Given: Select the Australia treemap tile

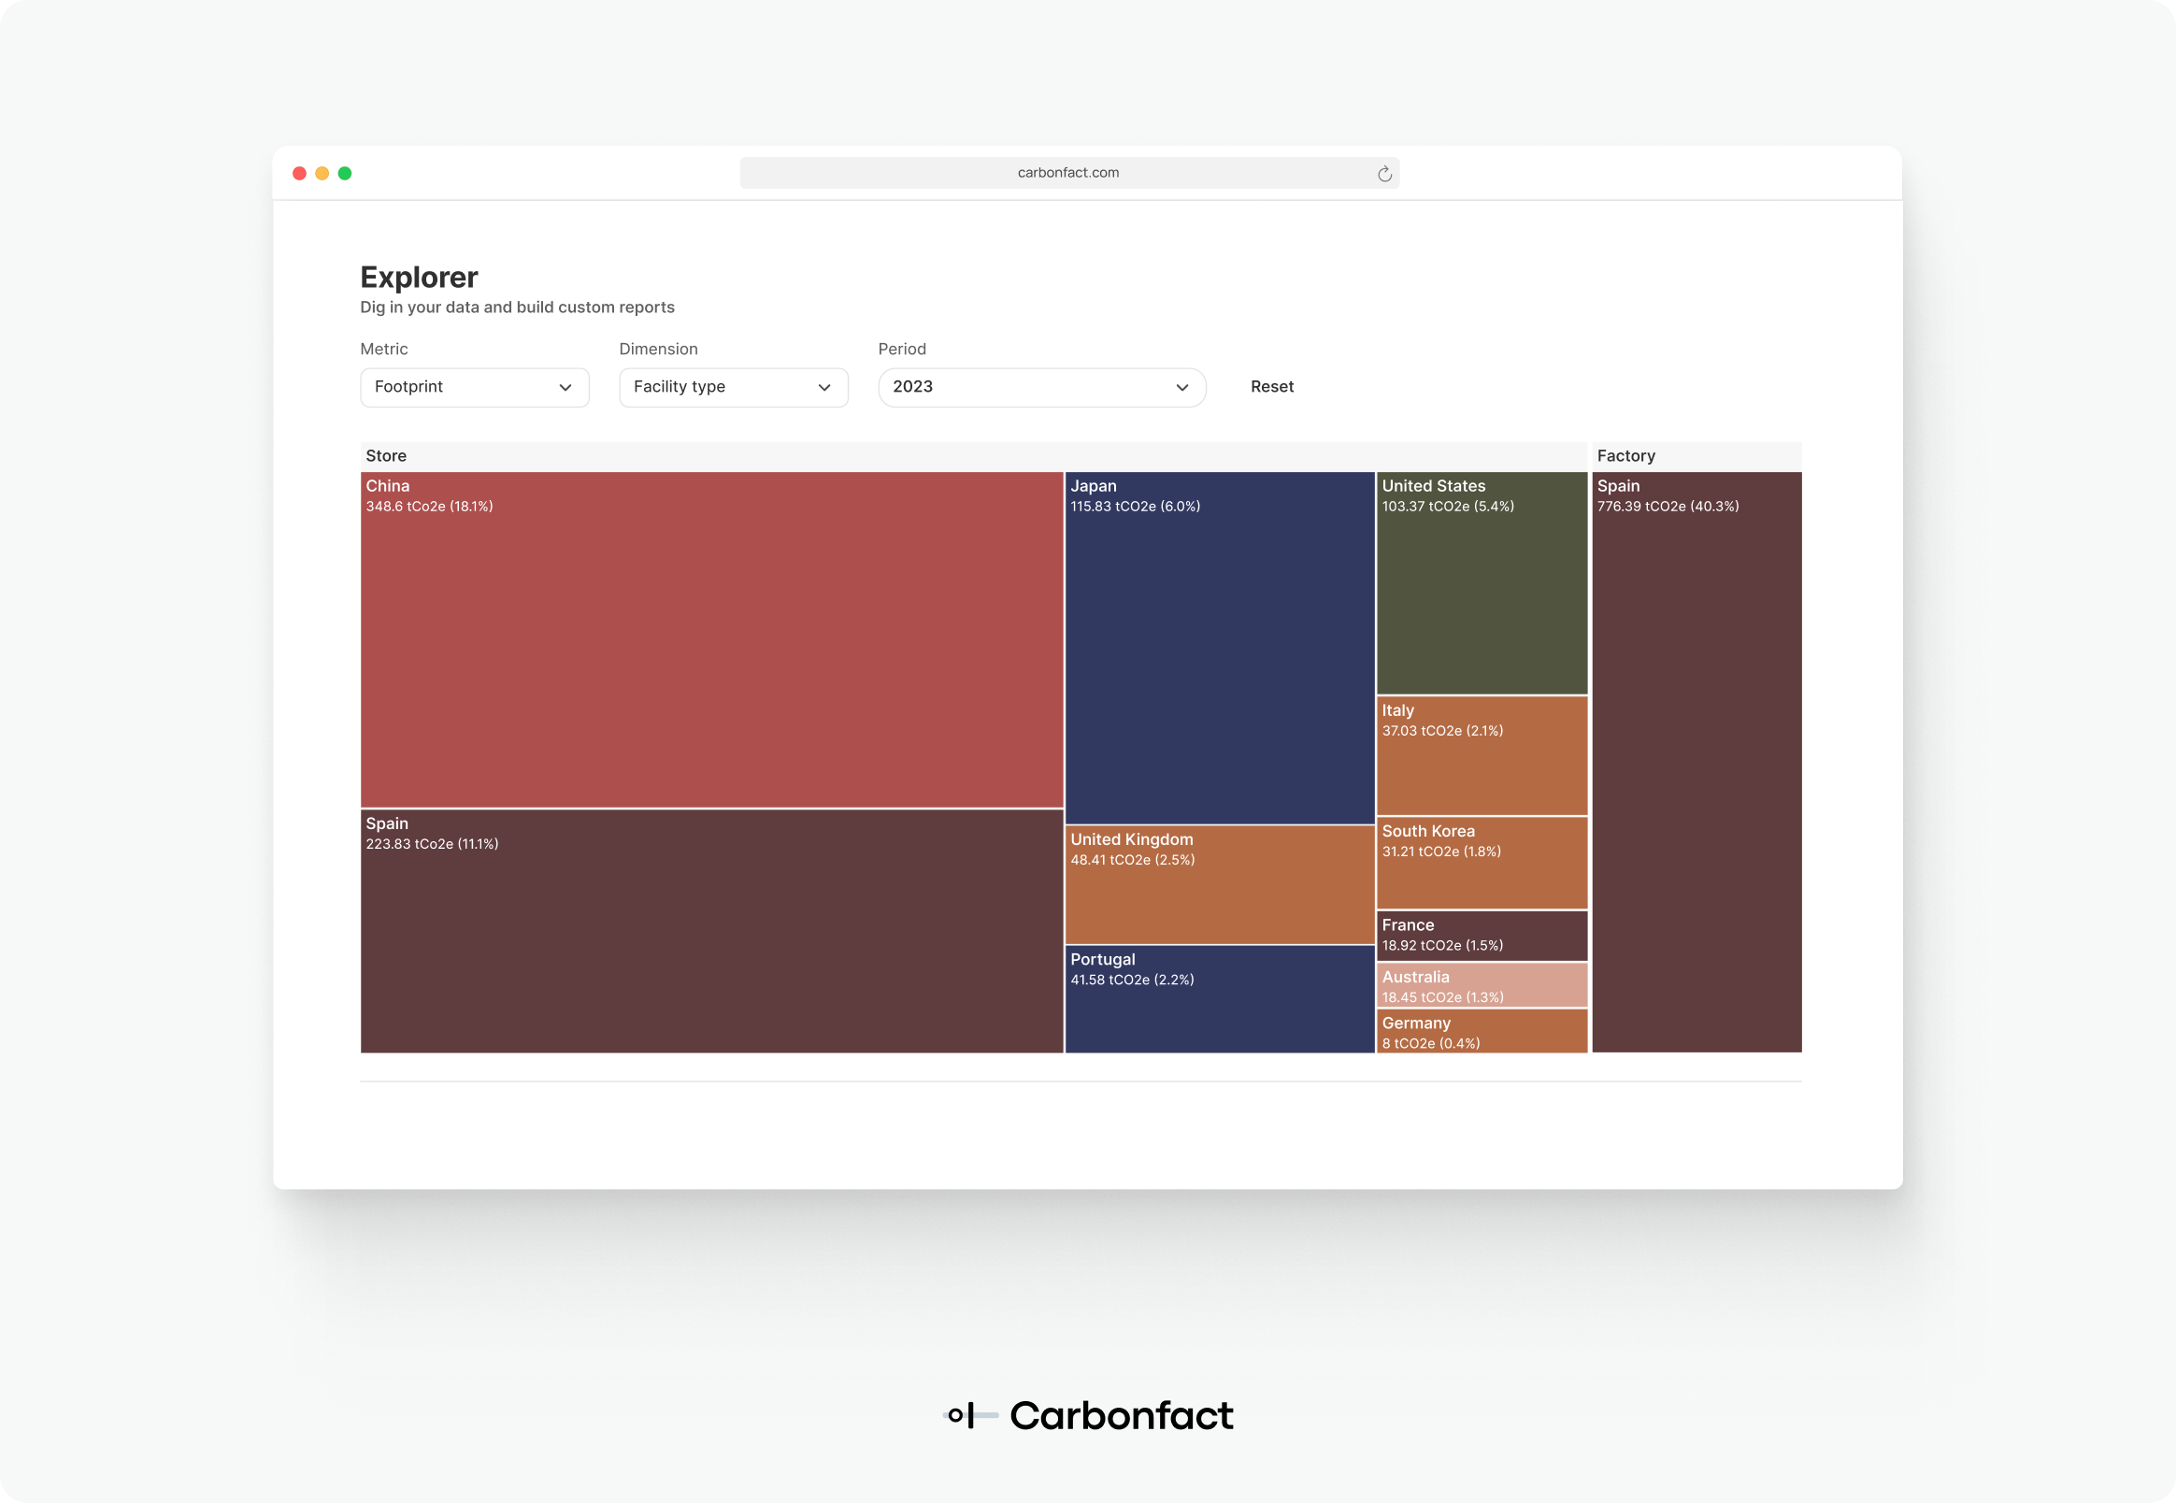Looking at the screenshot, I should (1482, 985).
